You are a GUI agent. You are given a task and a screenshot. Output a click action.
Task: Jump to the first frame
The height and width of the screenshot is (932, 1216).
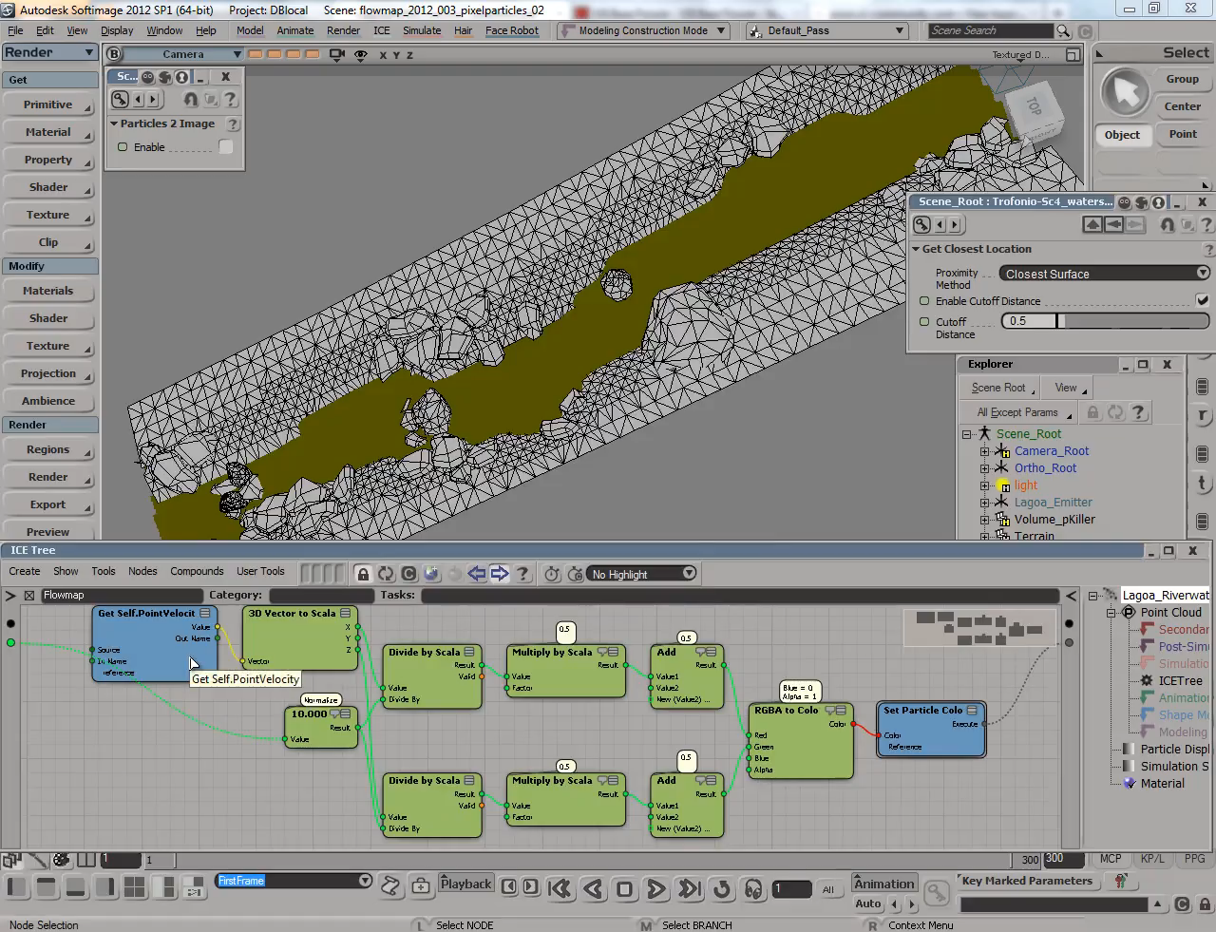(560, 889)
